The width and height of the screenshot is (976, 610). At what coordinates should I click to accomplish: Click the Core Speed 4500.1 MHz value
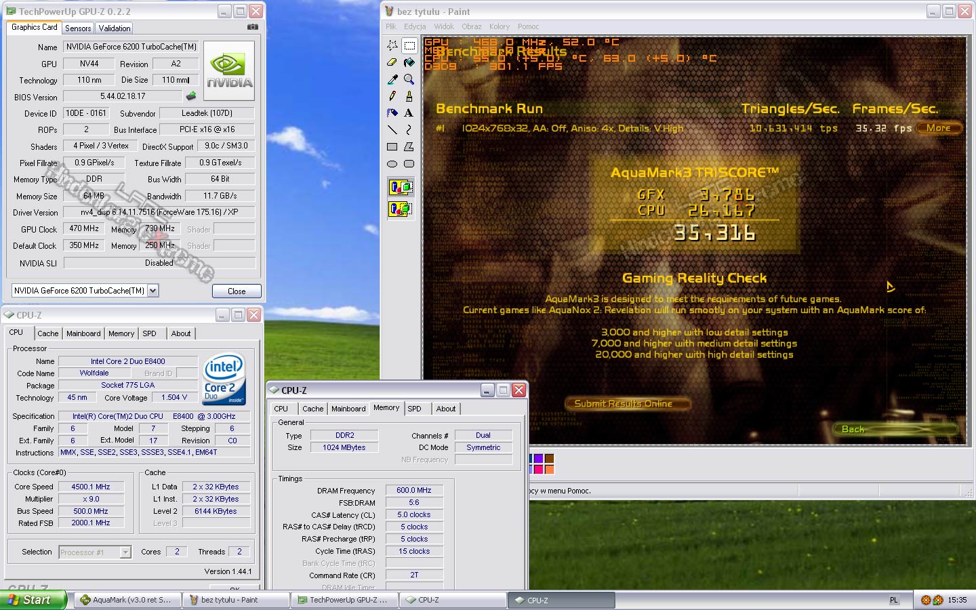click(x=91, y=487)
